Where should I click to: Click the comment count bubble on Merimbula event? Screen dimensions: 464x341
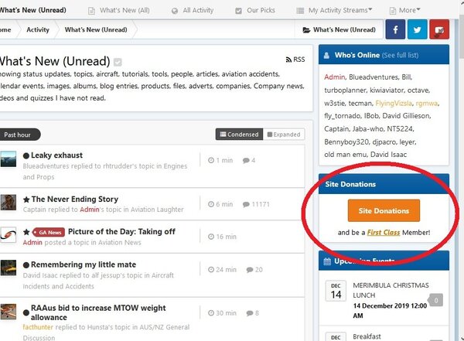pyautogui.click(x=436, y=300)
